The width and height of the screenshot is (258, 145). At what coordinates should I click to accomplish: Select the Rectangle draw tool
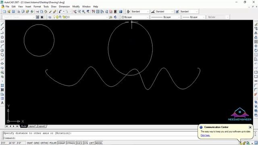(2, 42)
